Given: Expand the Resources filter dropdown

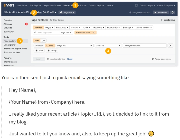Looking at the screenshot, I should click(62, 28).
